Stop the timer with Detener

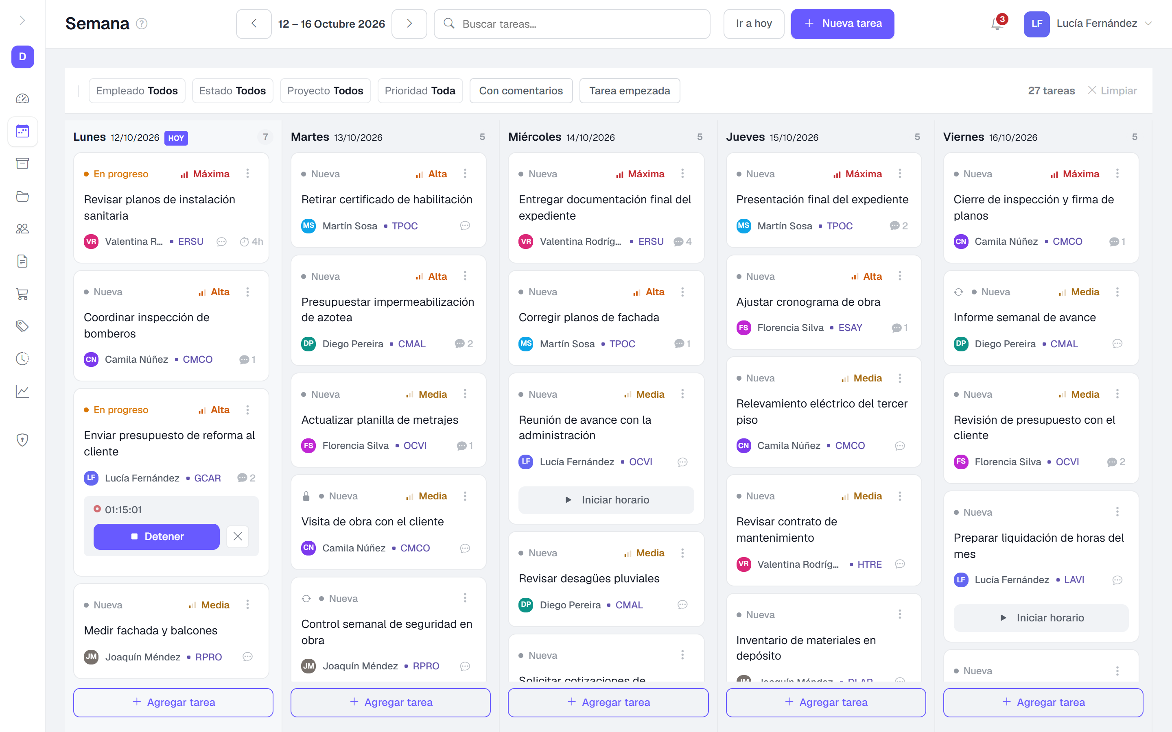click(156, 536)
